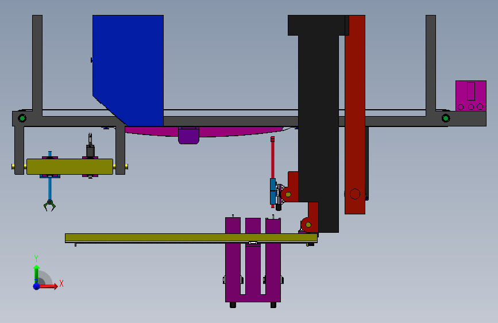This screenshot has width=498, height=323.
Task: Select the blue sensor block beside the red rod
Action: (x=273, y=191)
